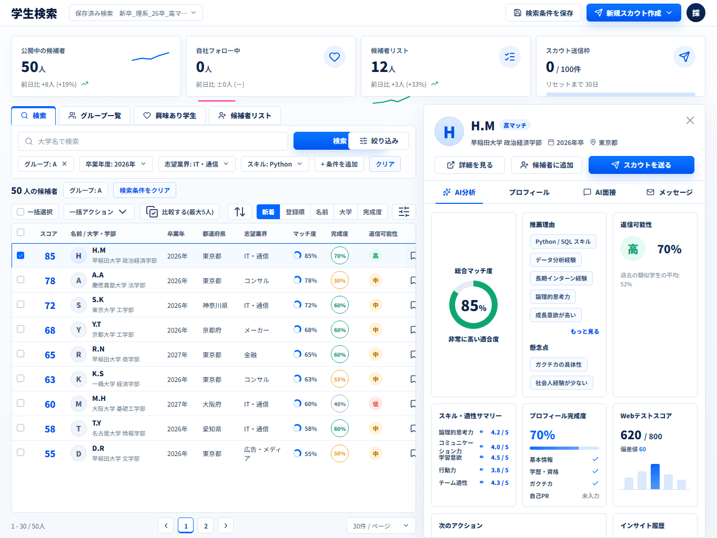Viewport: 717px width, 538px height.
Task: Bookmark the K.S candidate row
Action: point(413,379)
